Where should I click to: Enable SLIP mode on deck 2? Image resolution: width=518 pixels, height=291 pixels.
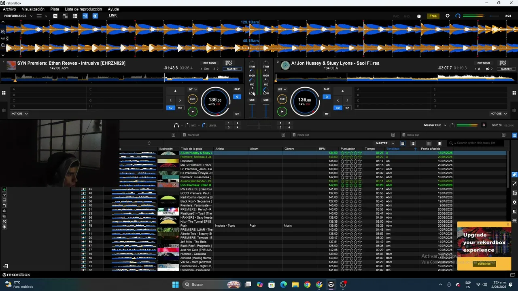326,89
